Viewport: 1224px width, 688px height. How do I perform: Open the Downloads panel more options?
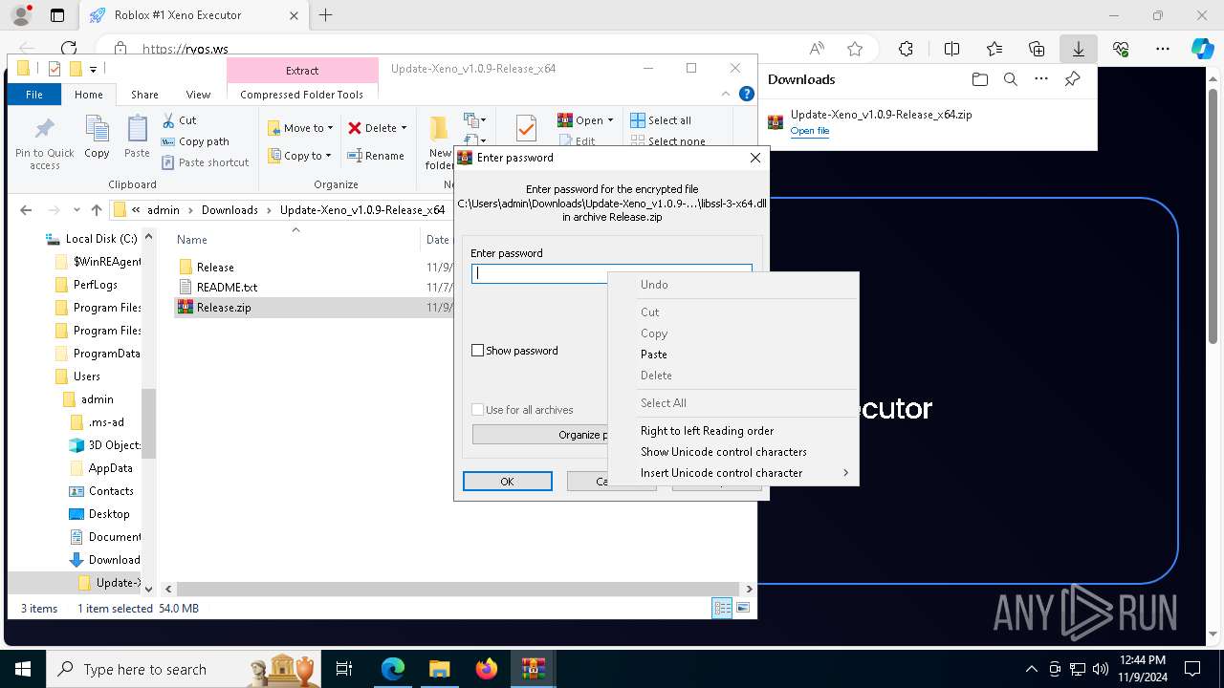1041,79
